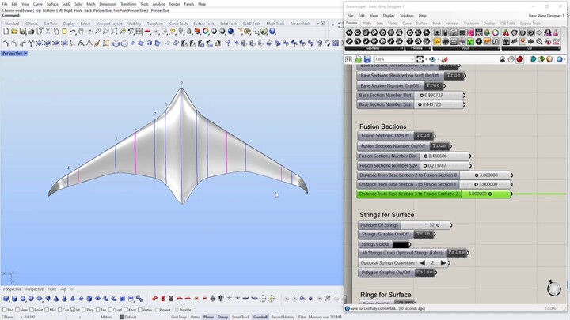Open the Grasshopper zoom level dropdown
The width and height of the screenshot is (570, 320).
click(410, 59)
